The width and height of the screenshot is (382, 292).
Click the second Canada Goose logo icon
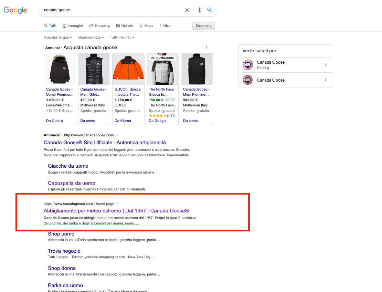pyautogui.click(x=248, y=80)
